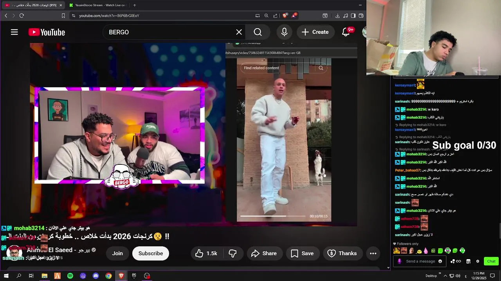This screenshot has height=281, width=501.
Task: Open File Explorer from taskbar
Action: 45,276
